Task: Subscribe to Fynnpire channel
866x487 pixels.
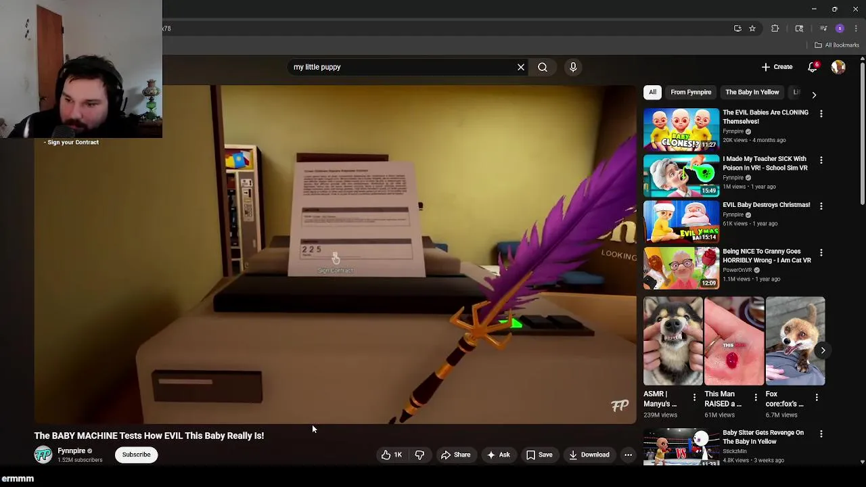Action: (x=136, y=455)
